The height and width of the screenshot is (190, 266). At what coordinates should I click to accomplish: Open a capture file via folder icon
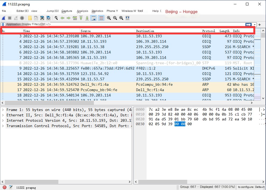30,18
